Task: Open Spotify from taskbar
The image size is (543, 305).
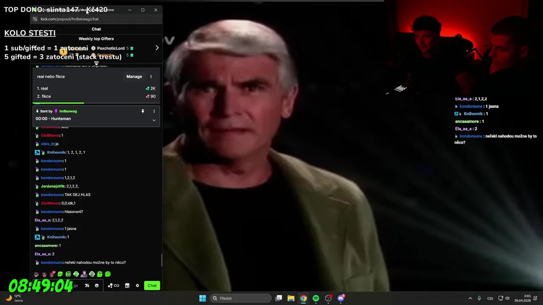Action: (316, 298)
